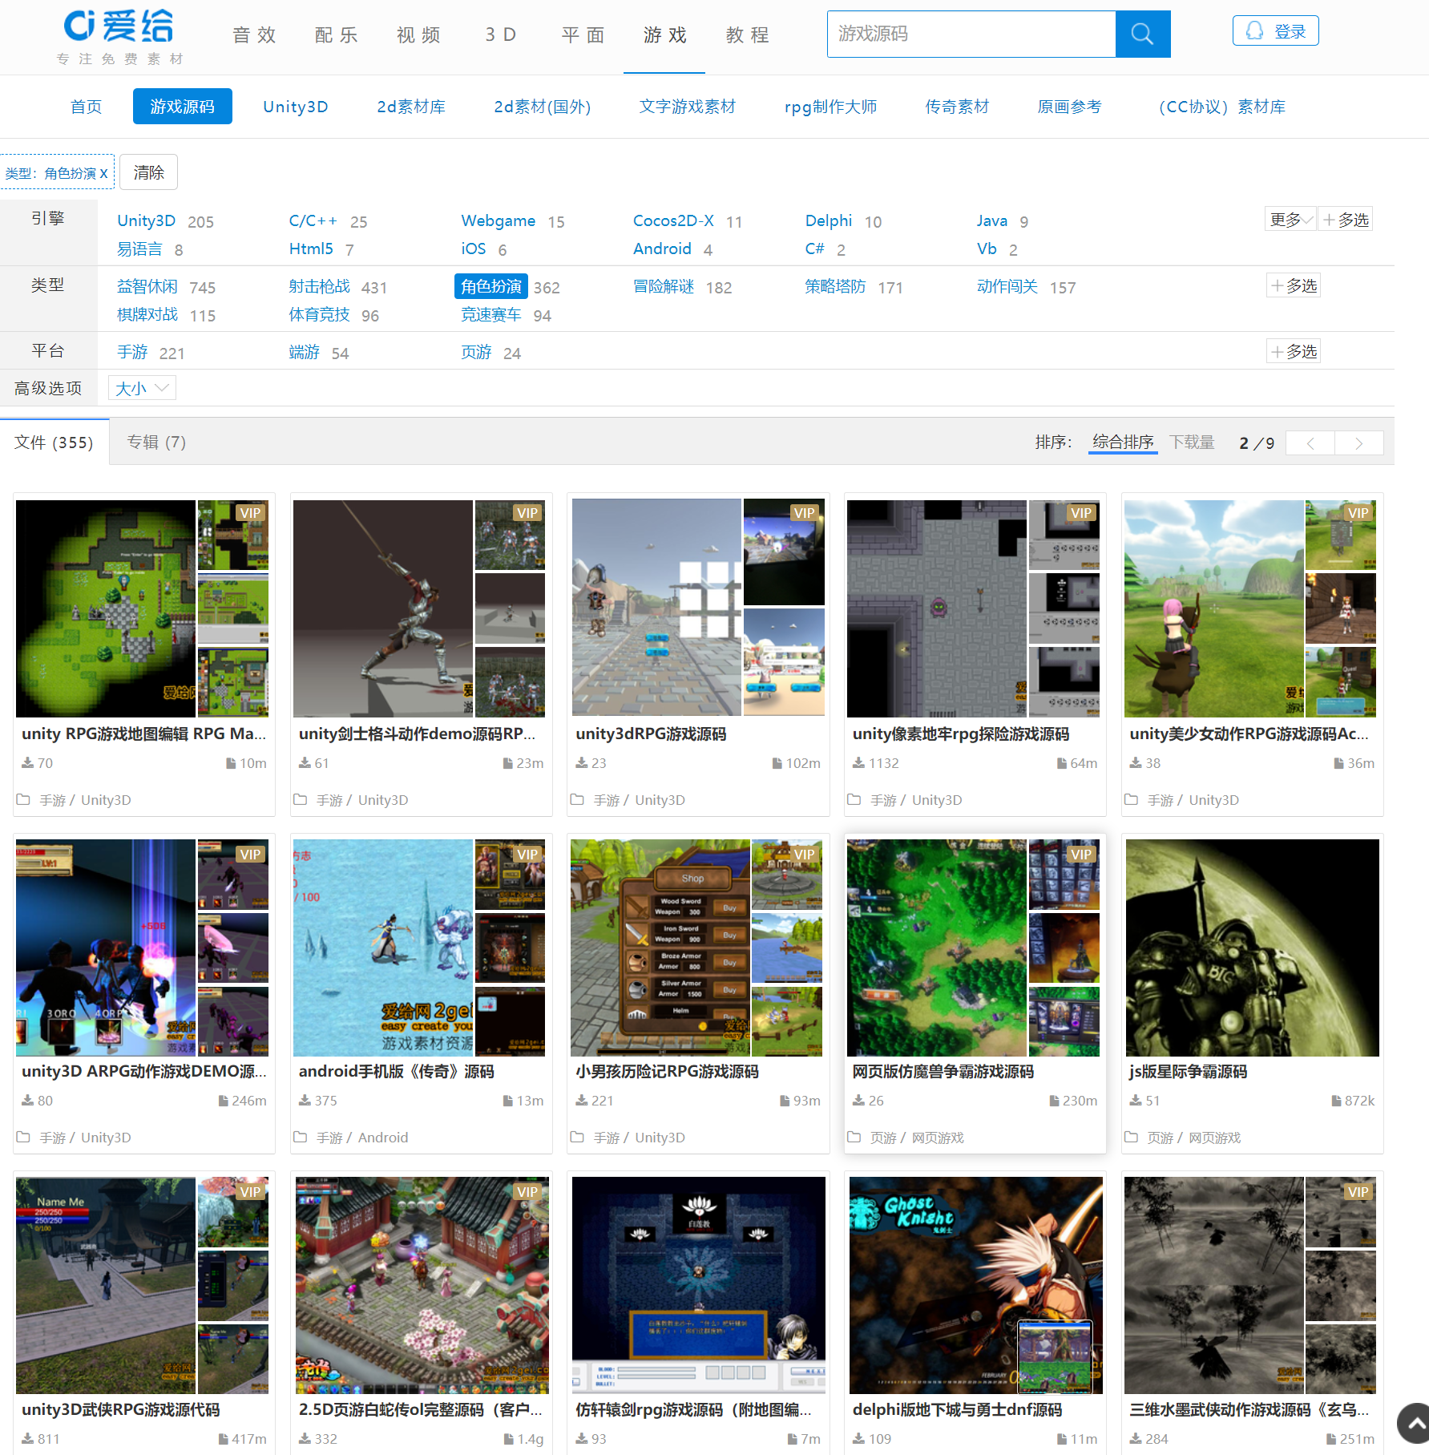Image resolution: width=1429 pixels, height=1455 pixels.
Task: Switch to the 专辑 (7) tab
Action: click(157, 442)
